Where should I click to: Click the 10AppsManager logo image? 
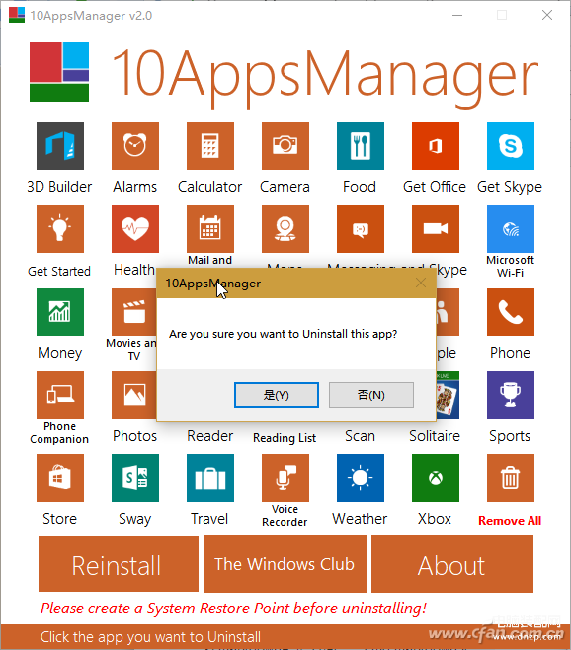click(59, 72)
